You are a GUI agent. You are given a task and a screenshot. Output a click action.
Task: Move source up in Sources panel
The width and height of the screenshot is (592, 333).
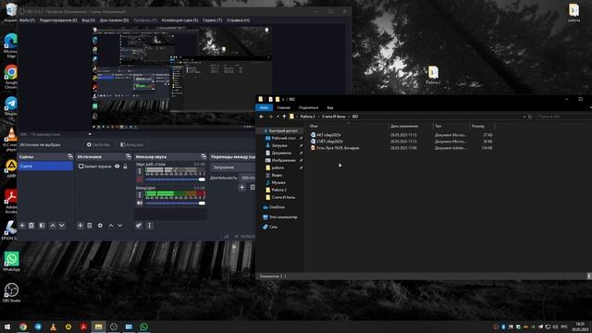pos(111,226)
